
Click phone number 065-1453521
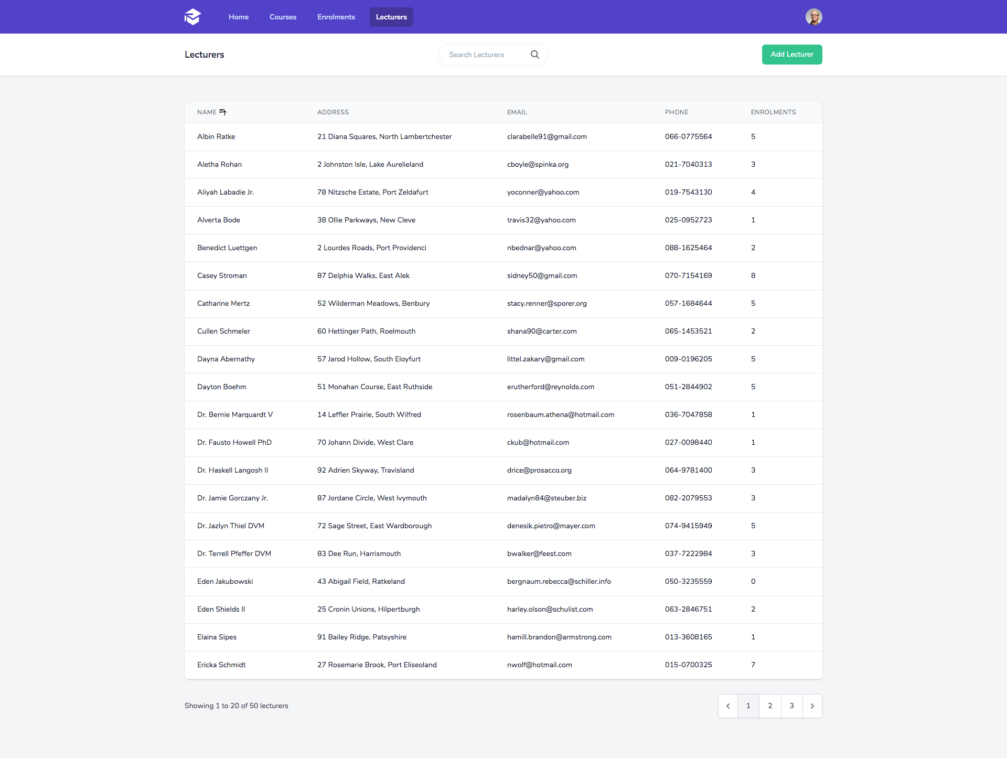tap(689, 332)
